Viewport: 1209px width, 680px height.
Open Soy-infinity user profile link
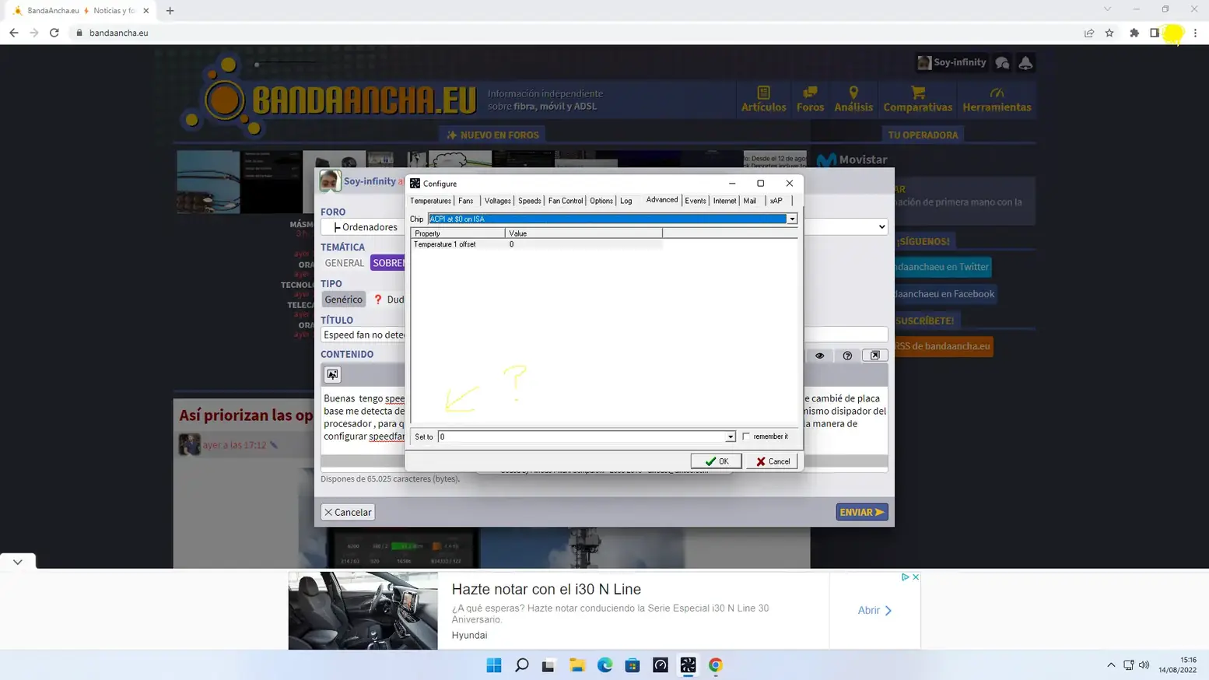(951, 62)
